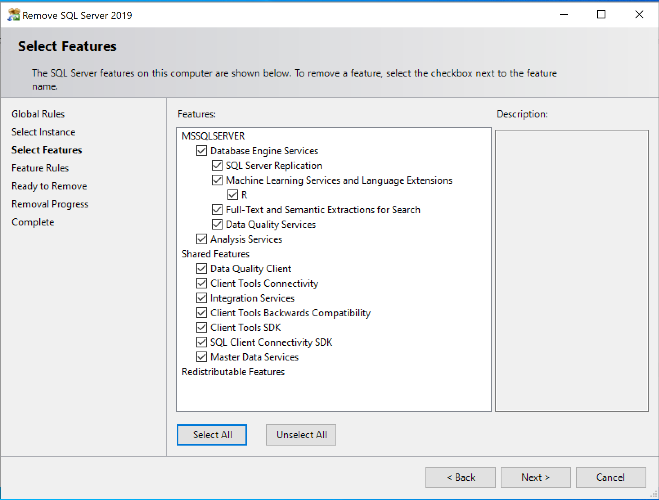Toggle Client Tools Connectivity checkbox
Screen dimensions: 659x500
(201, 283)
